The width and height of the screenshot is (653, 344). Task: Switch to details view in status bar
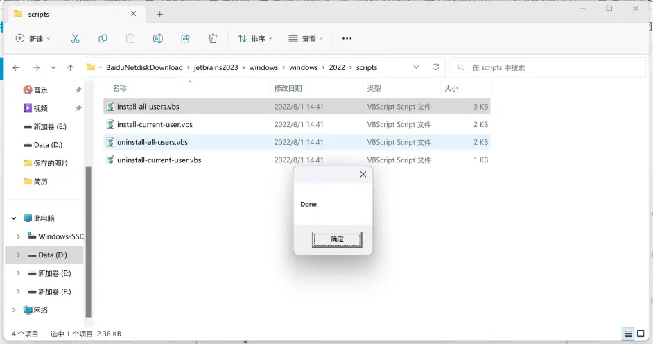pos(629,334)
